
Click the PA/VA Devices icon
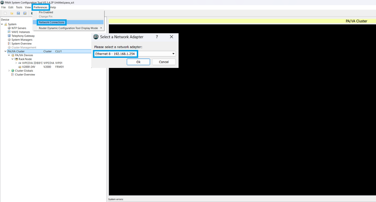click(x=13, y=55)
